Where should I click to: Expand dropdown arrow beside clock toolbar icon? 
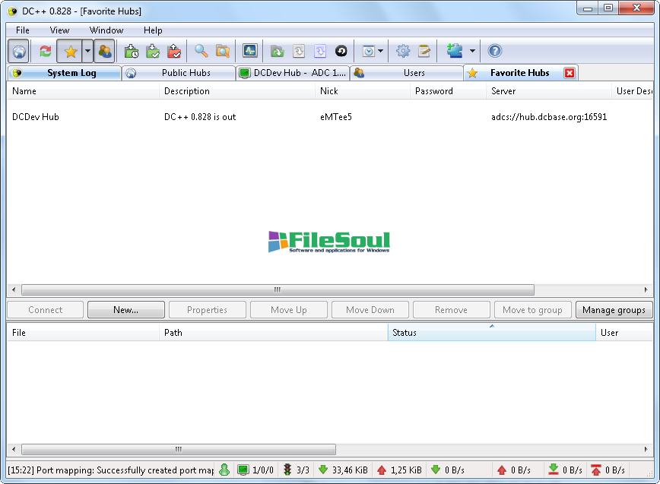[380, 52]
